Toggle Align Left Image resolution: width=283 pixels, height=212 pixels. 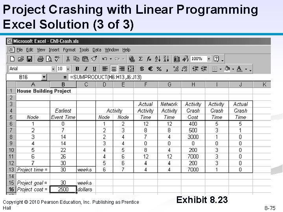click(x=105, y=69)
